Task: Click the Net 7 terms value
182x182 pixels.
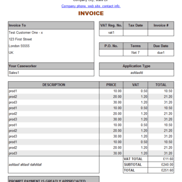Action: (136, 53)
